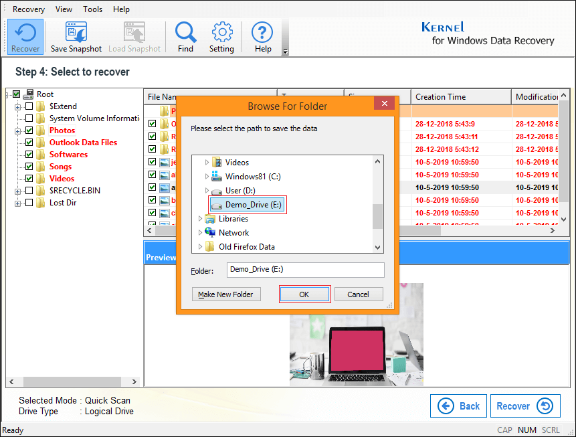
Task: Click the toolbar overflow arrow
Action: pyautogui.click(x=286, y=52)
